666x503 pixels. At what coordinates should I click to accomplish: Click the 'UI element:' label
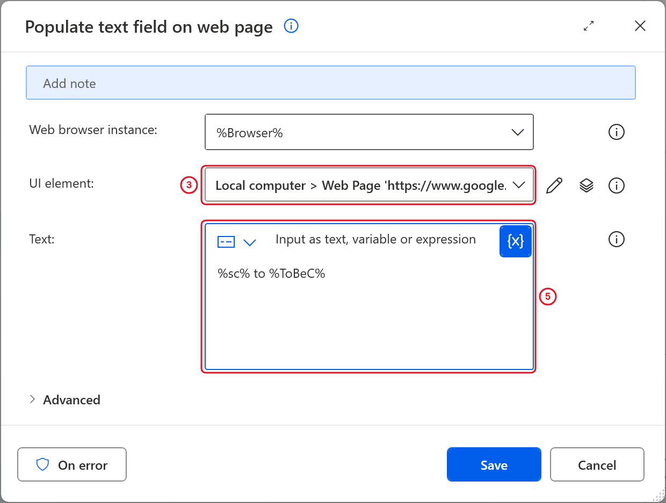(61, 183)
